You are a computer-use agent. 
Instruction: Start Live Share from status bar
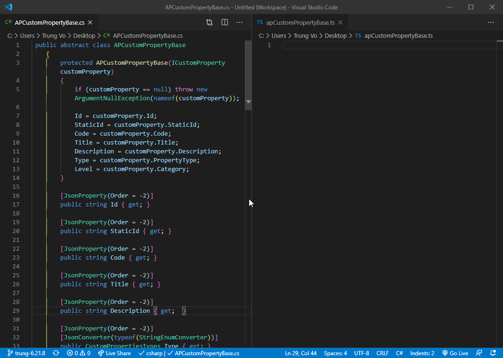[x=114, y=353]
